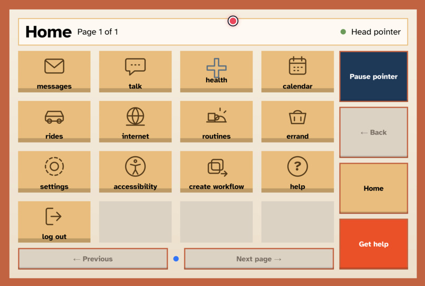
Task: Open the accessibility tile
Action: [x=136, y=172]
